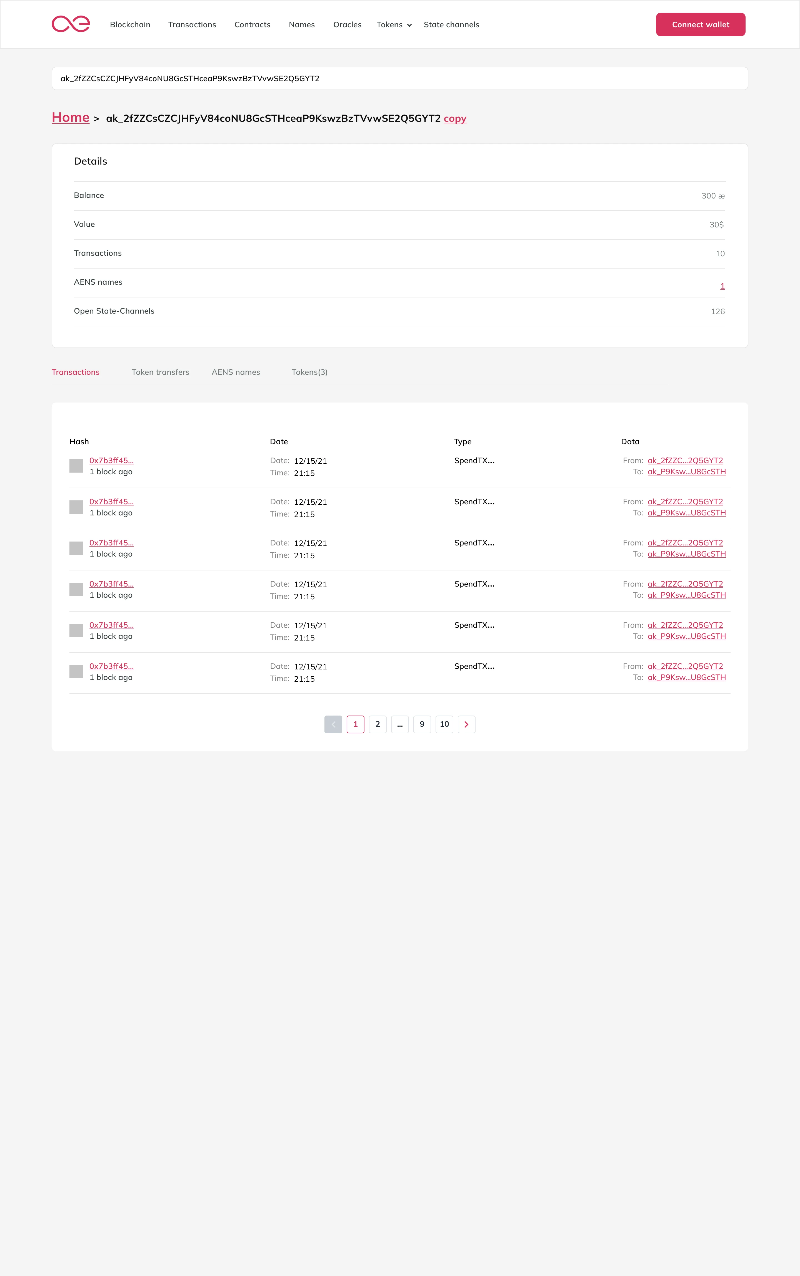Select Oracles in the header navigation
The width and height of the screenshot is (800, 1276).
347,25
